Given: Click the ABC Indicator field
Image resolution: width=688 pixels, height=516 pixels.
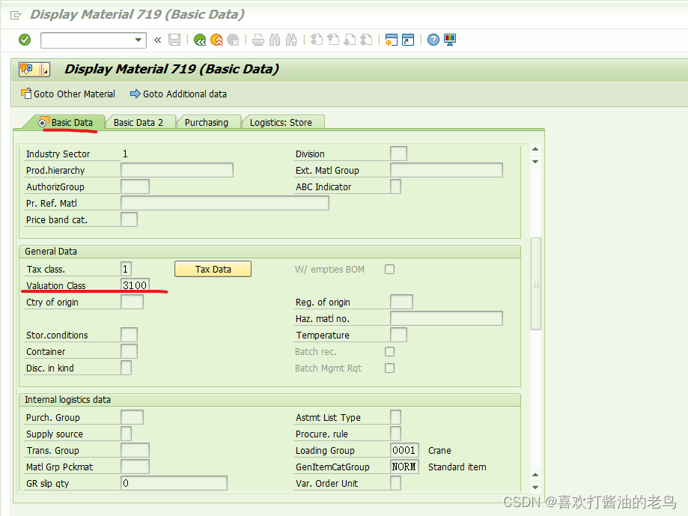Looking at the screenshot, I should pos(395,186).
